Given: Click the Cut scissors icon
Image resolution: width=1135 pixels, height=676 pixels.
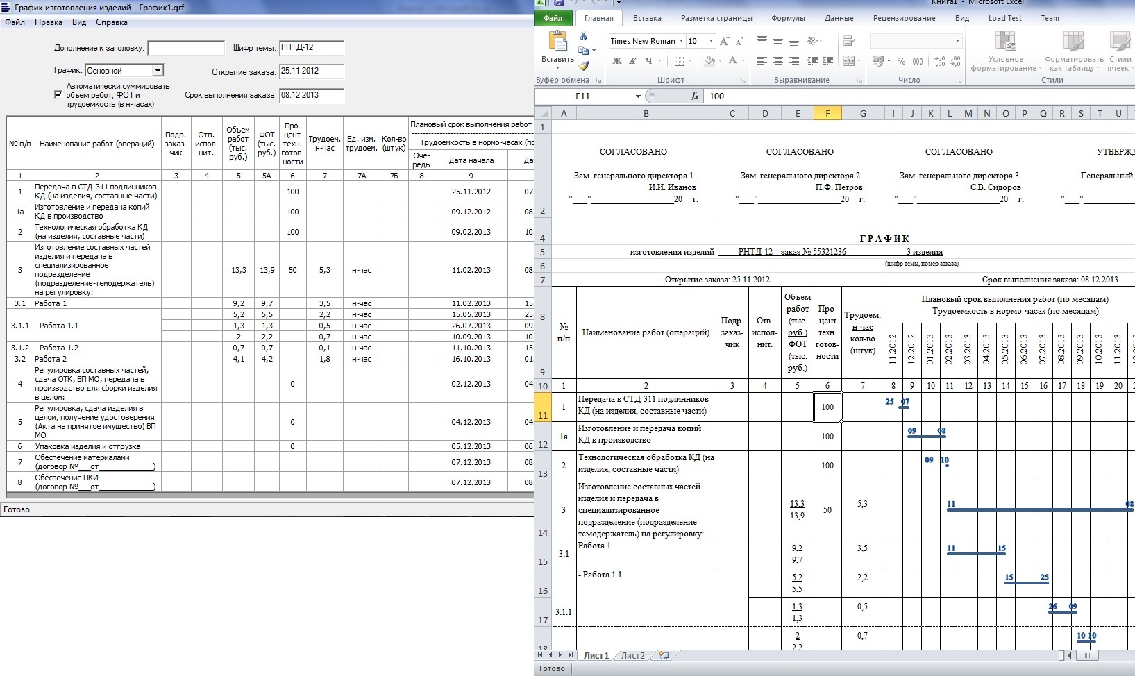Looking at the screenshot, I should point(583,36).
